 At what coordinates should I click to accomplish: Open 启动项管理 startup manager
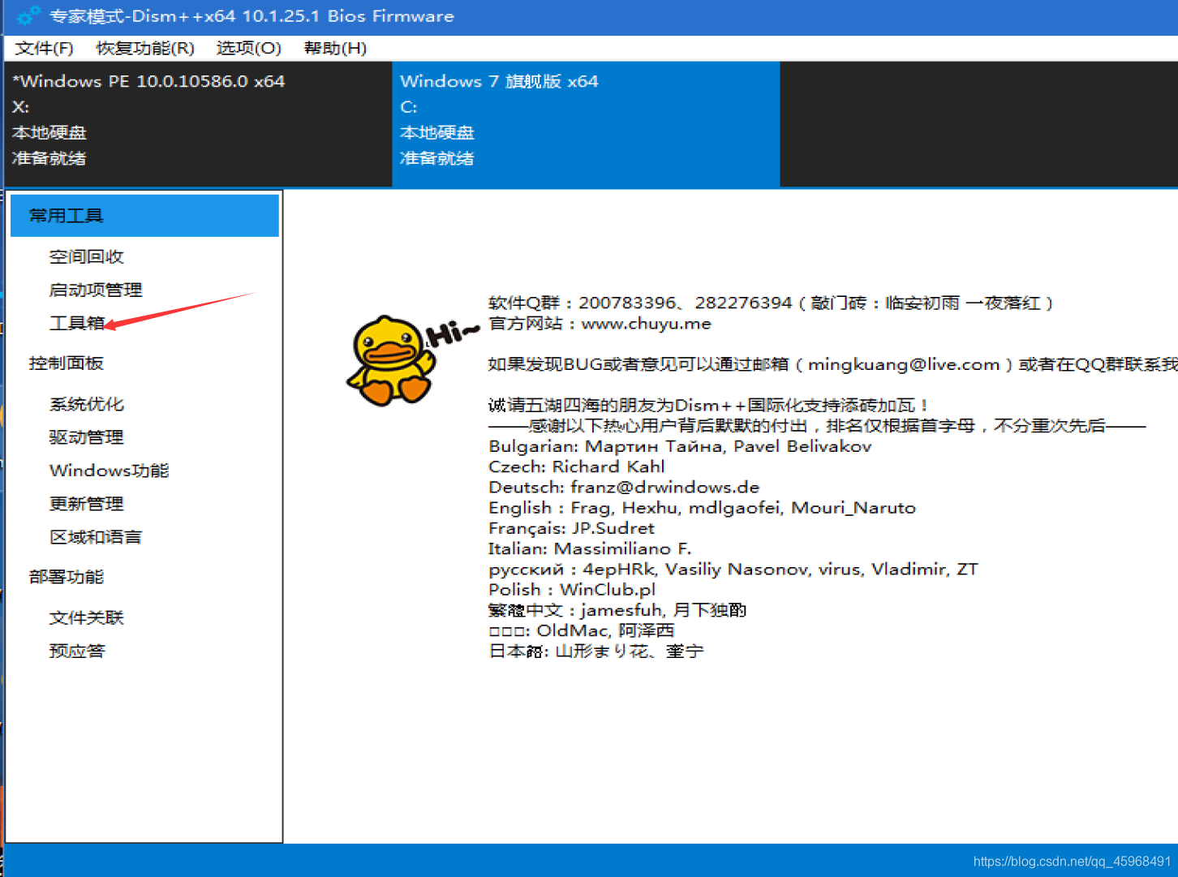coord(95,289)
